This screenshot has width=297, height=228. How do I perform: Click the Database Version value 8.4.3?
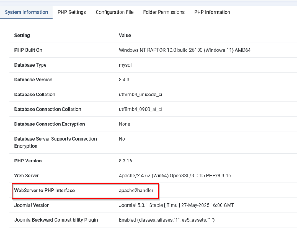[x=124, y=80]
